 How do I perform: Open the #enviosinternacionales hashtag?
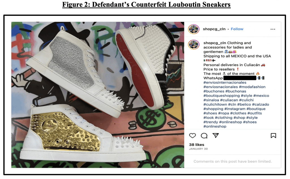point(225,82)
